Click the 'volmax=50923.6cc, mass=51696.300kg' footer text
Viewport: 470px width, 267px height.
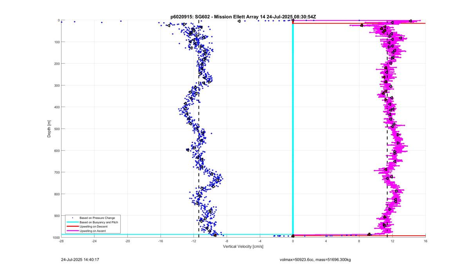[x=315, y=260]
